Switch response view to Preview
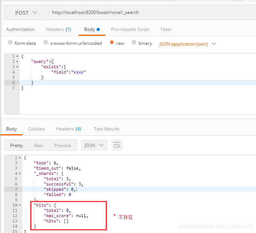 coord(62,145)
